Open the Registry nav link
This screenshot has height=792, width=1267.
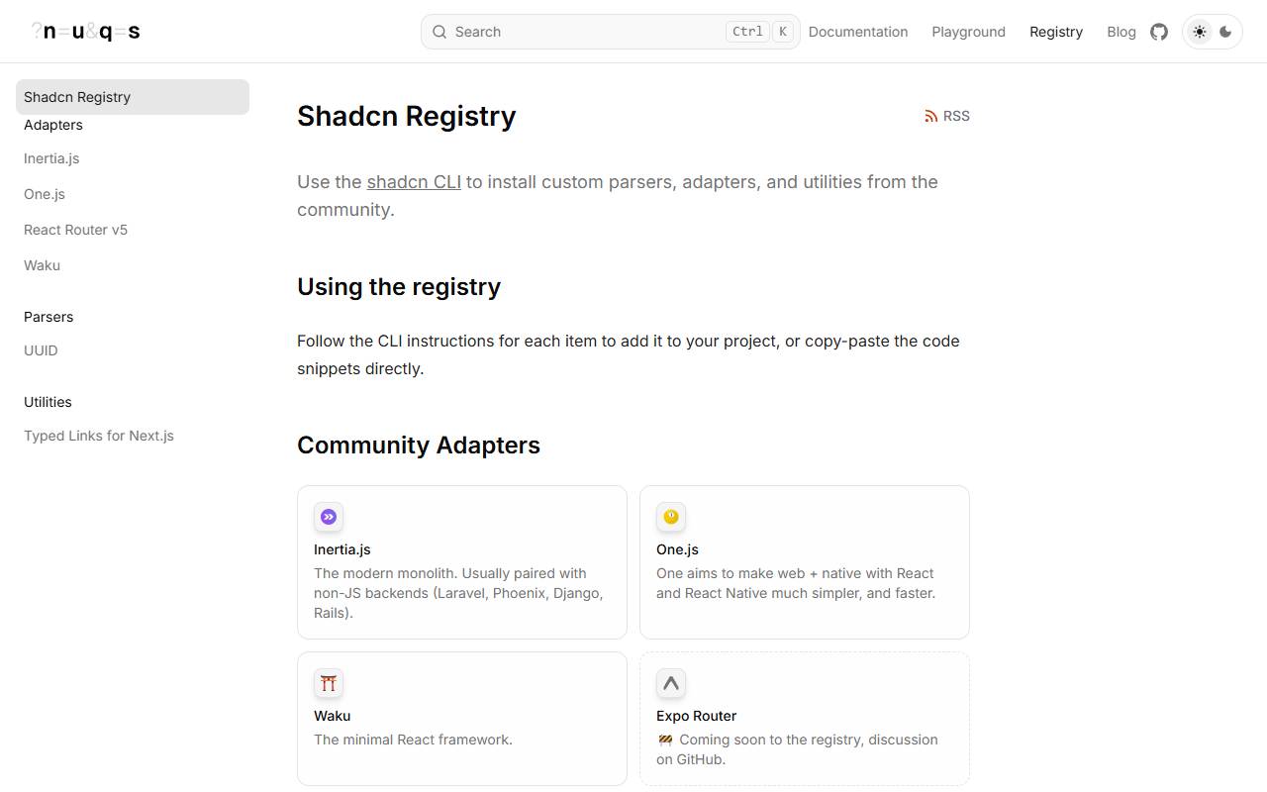(1056, 32)
